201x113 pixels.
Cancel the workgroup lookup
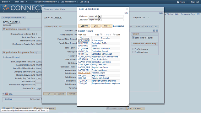(x=107, y=26)
